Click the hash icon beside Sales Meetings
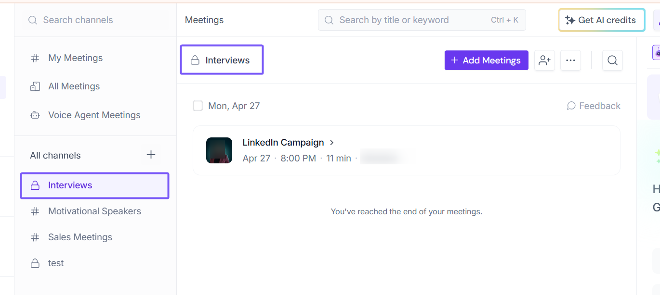The height and width of the screenshot is (295, 660). pyautogui.click(x=35, y=237)
